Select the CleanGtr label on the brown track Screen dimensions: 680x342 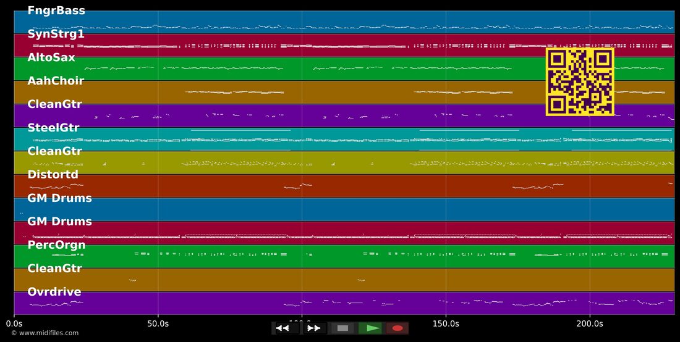[x=54, y=269]
